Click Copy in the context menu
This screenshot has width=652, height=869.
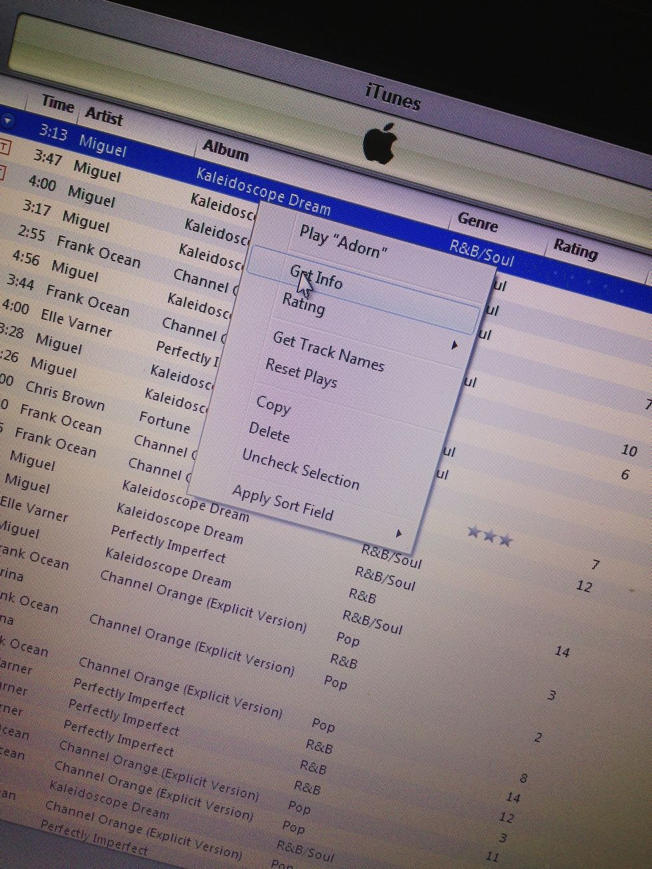coord(273,404)
